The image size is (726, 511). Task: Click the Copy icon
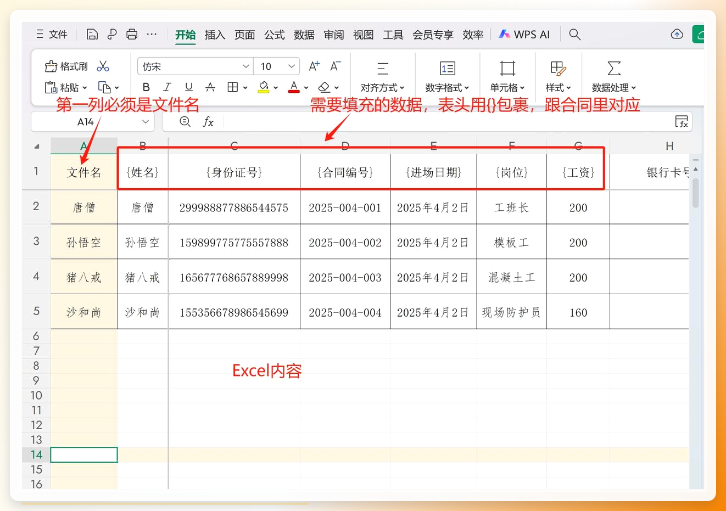104,87
